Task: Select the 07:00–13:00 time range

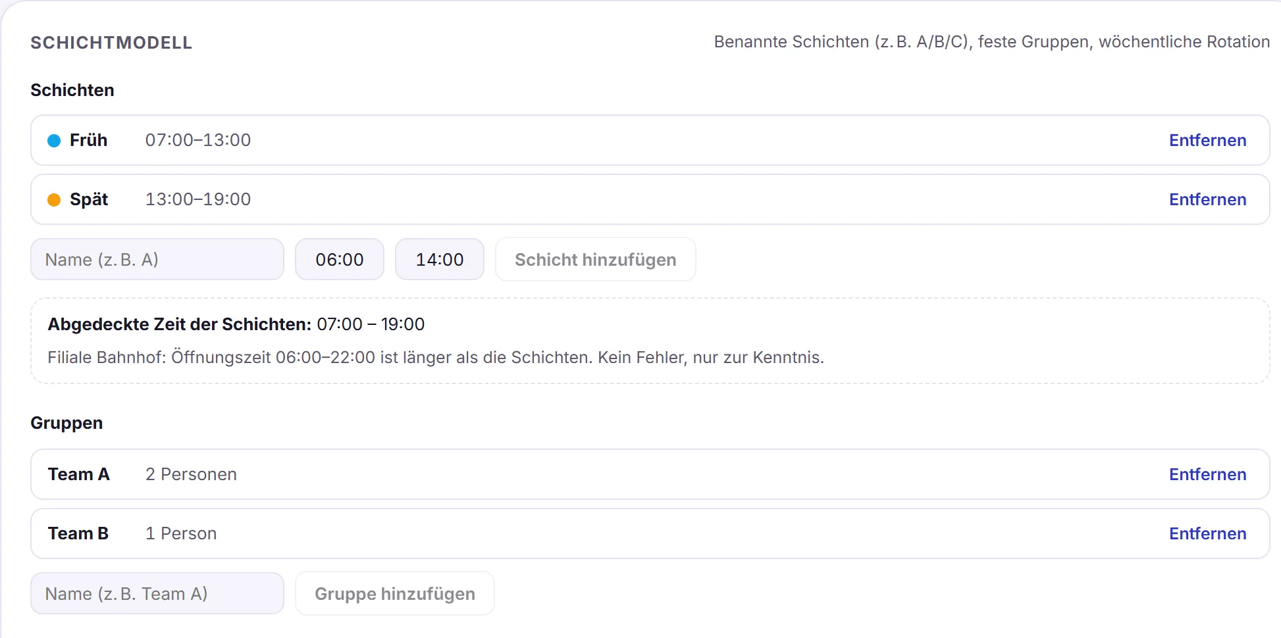Action: [x=198, y=140]
